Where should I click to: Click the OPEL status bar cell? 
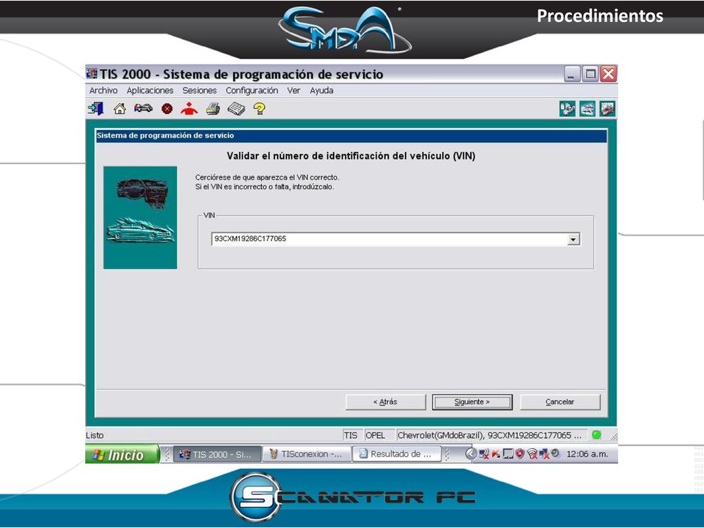(379, 435)
